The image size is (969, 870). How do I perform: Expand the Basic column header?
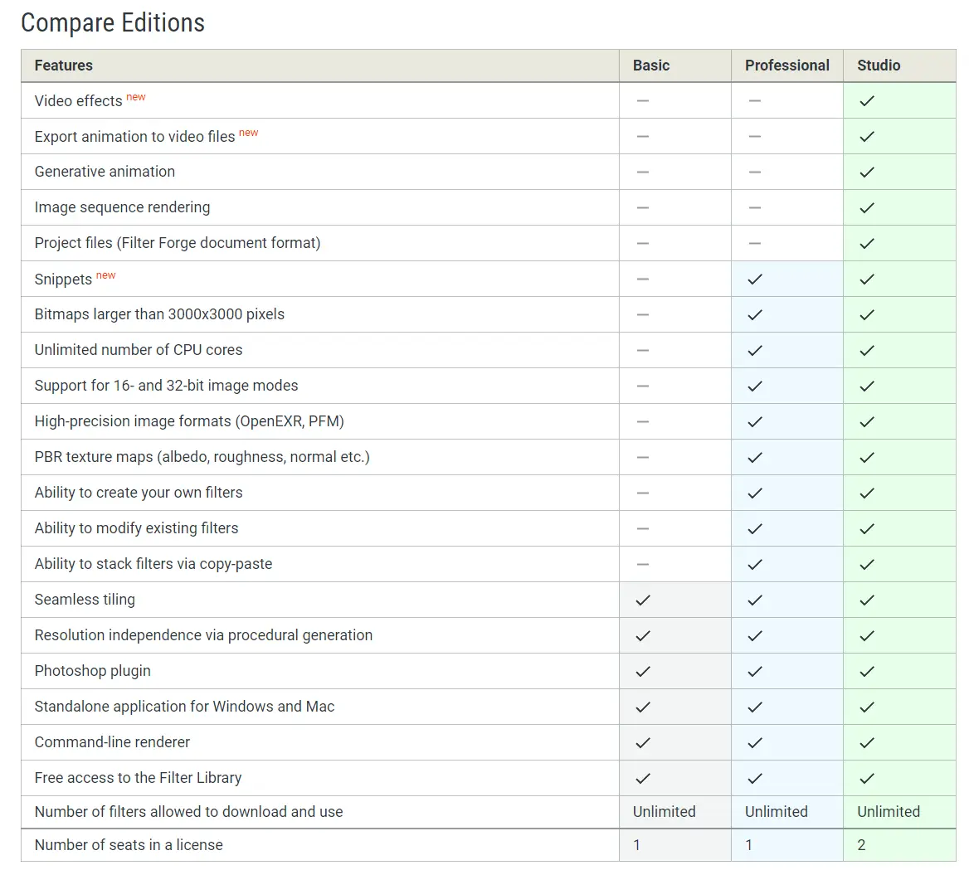tap(651, 65)
